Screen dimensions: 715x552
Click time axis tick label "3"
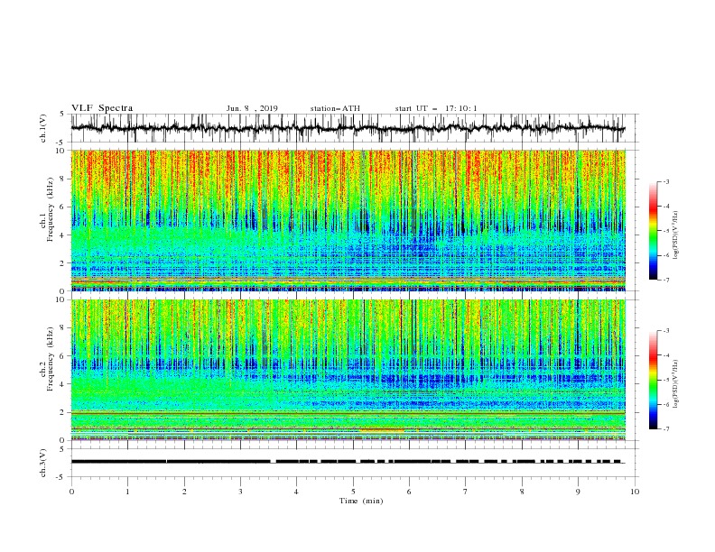pyautogui.click(x=240, y=492)
